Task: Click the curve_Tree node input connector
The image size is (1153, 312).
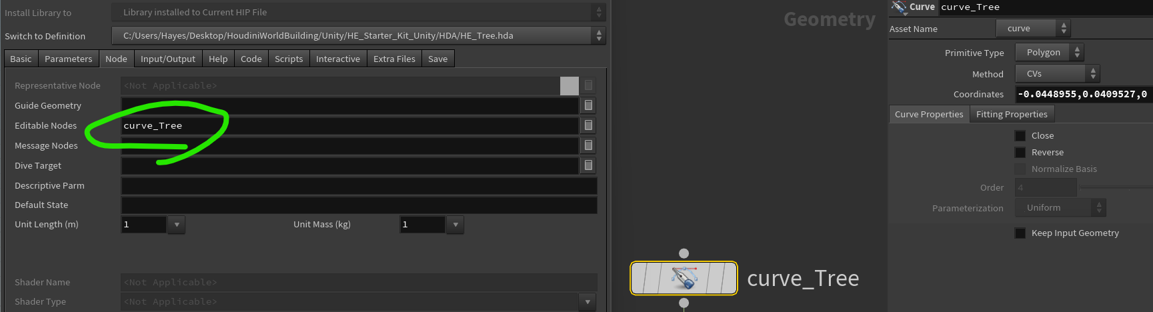Action: coord(684,253)
